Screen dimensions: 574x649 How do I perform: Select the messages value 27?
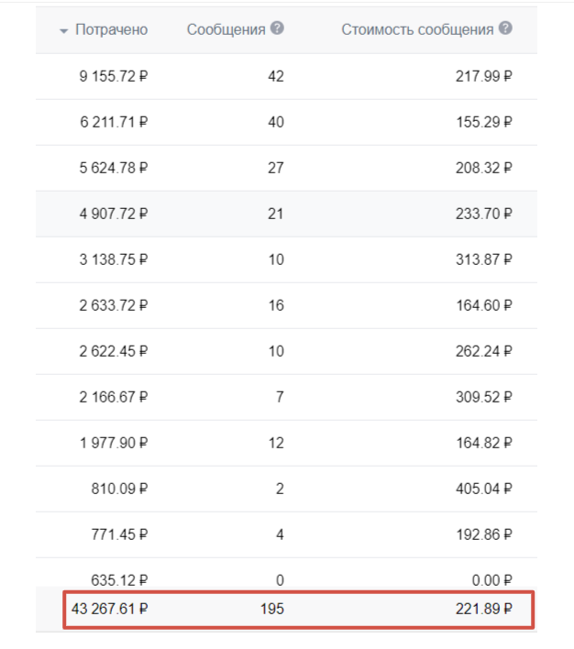pos(275,168)
